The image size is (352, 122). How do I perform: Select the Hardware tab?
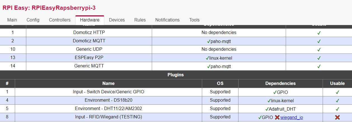[90, 20]
